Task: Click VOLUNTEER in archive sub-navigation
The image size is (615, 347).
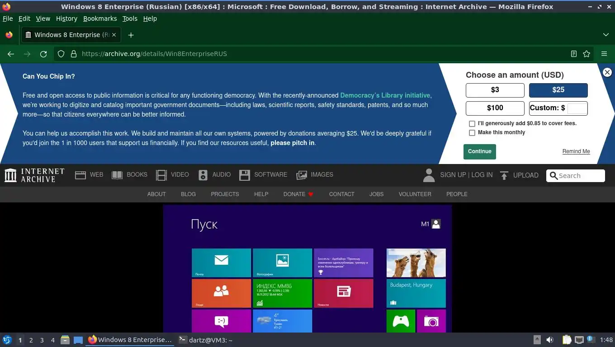Action: click(x=415, y=194)
